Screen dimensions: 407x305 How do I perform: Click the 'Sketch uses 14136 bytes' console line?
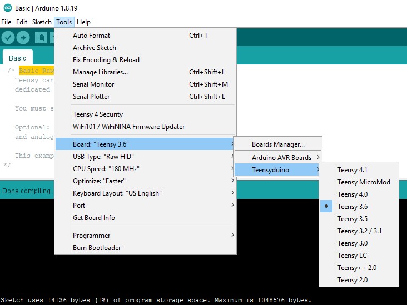click(156, 300)
